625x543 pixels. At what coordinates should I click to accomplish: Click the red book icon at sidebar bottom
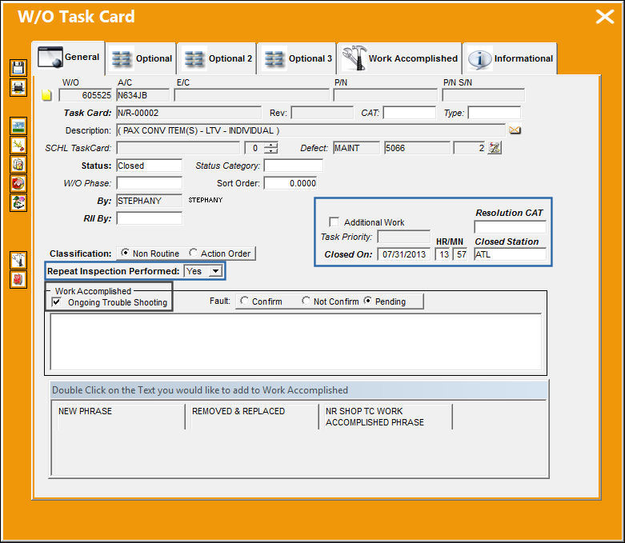[18, 279]
